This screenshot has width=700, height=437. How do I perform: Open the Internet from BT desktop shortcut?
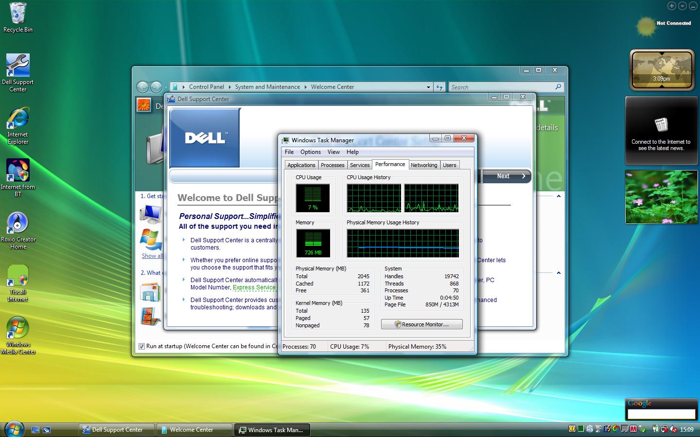click(x=17, y=178)
